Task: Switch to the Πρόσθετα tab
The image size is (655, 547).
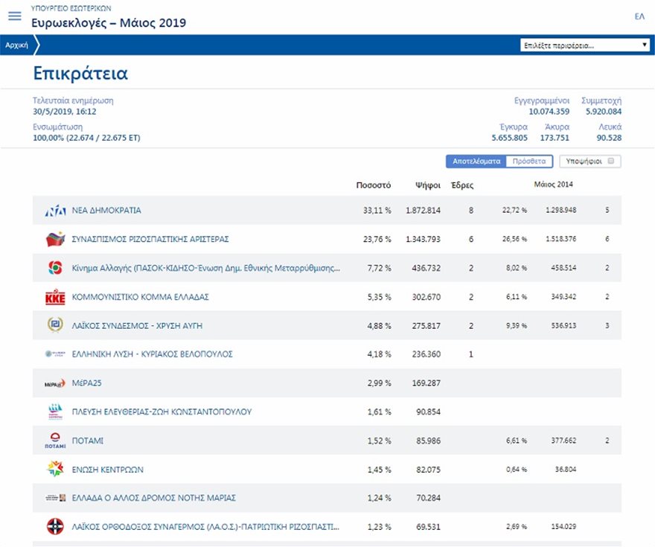Action: 529,161
